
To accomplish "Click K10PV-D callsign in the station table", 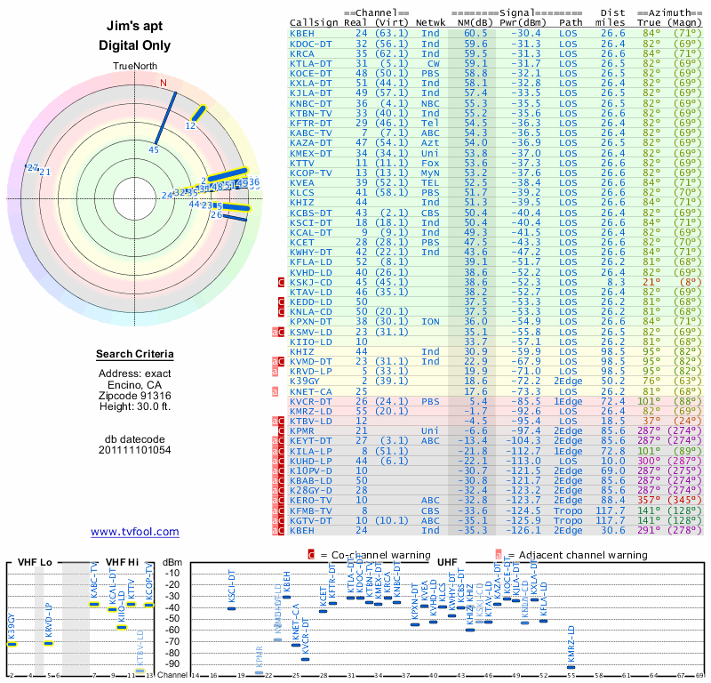I will click(310, 470).
